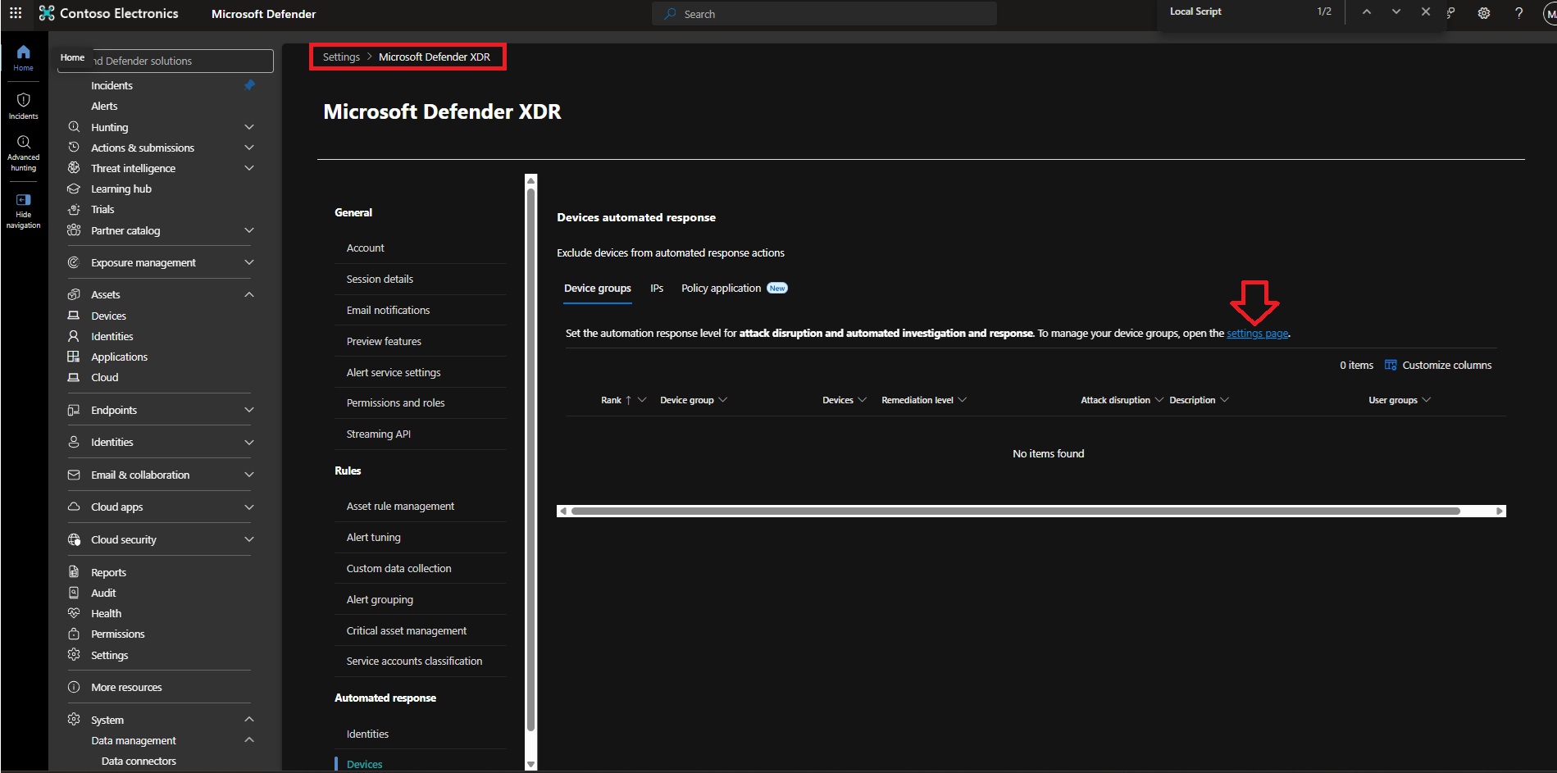Screen dimensions: 1557x773
Task: Click the Customize columns icon
Action: tap(1391, 365)
